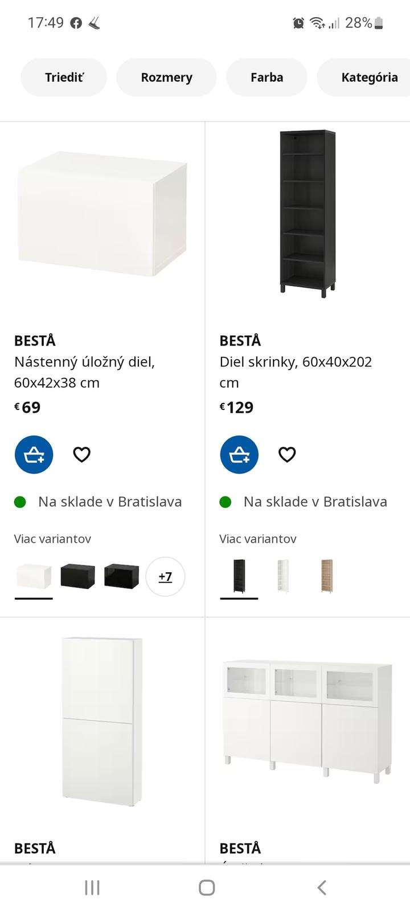Add the €129 cabinet unit to cart
Viewport: 410px width, 912px height.
[239, 455]
